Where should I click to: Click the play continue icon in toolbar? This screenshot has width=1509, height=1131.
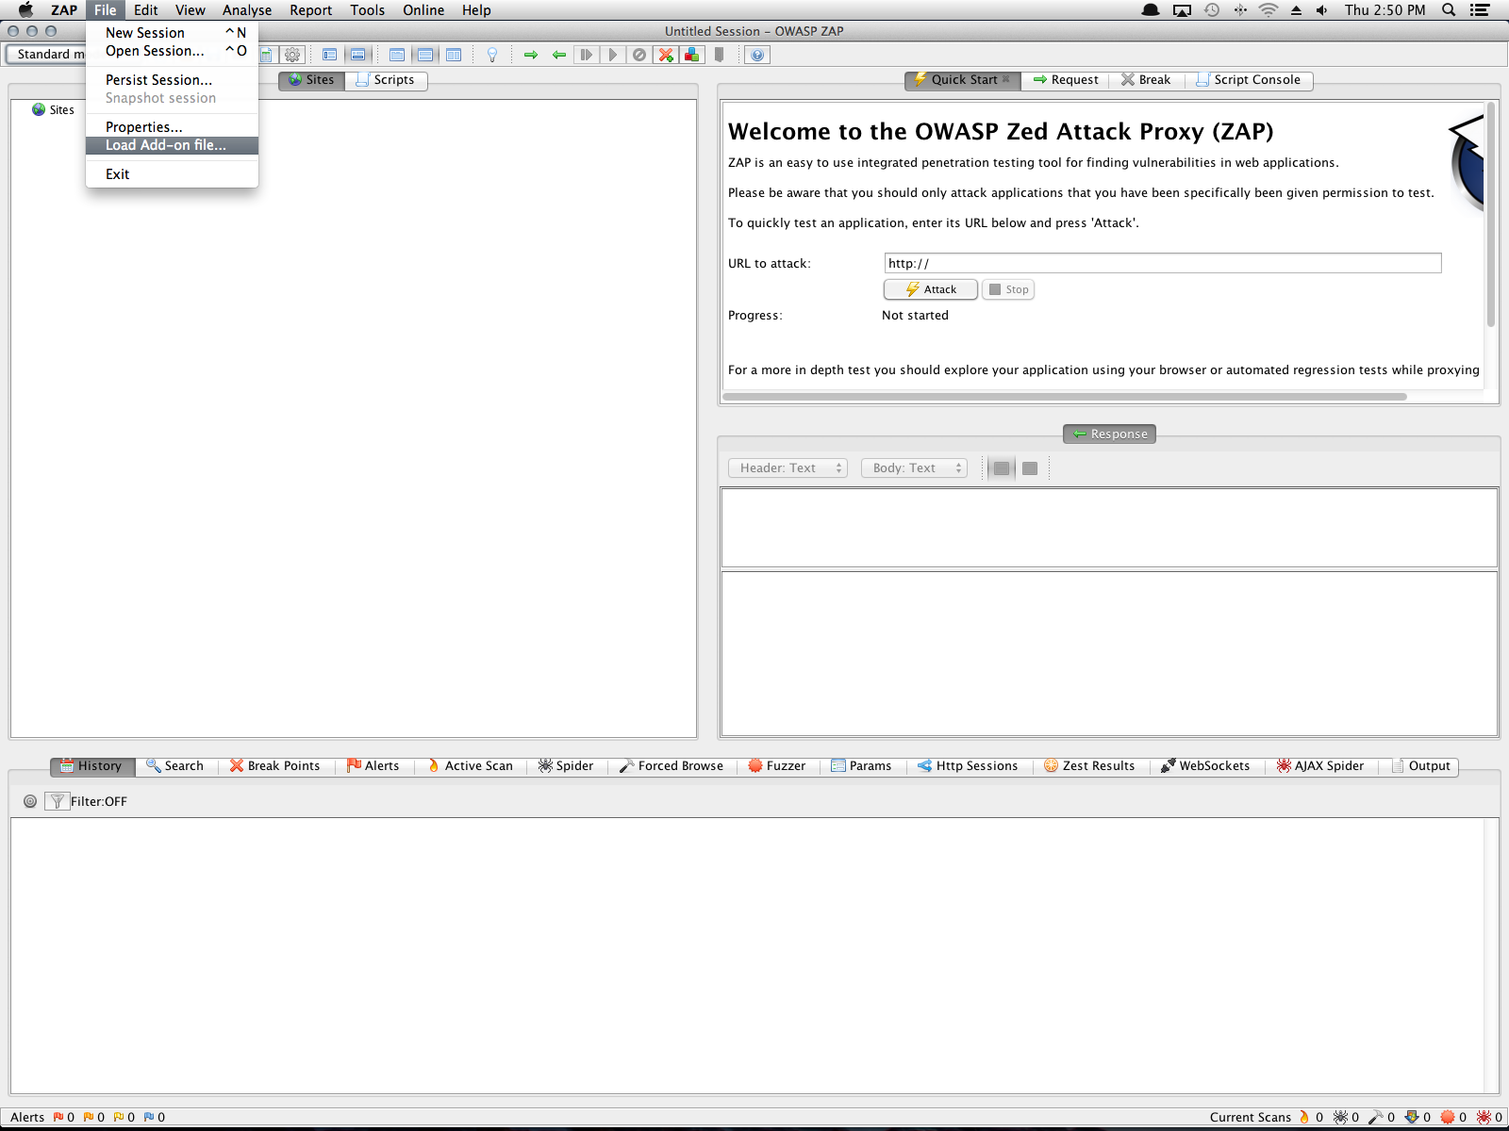[x=612, y=55]
